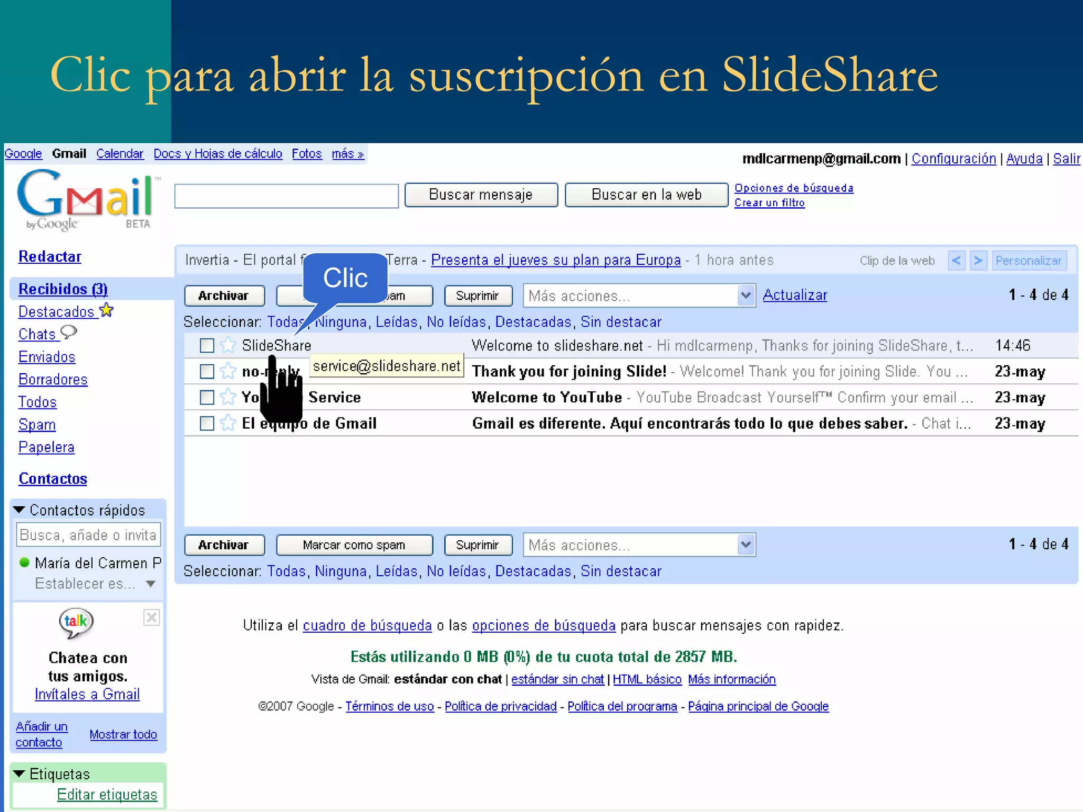
Task: Star the El equipo de Gmail message
Action: pos(228,423)
